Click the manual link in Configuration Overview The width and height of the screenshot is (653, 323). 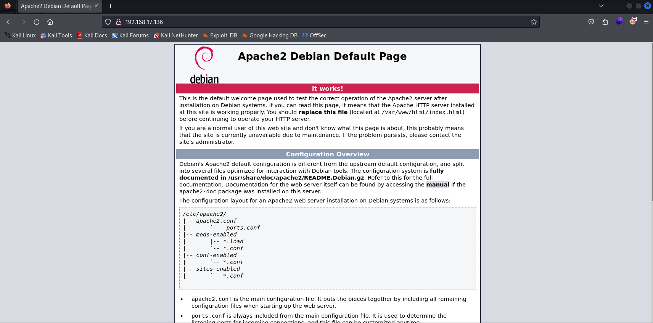(437, 185)
